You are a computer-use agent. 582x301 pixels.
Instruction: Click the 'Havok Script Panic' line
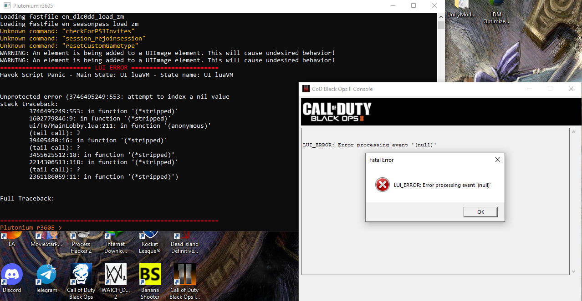[x=117, y=75]
